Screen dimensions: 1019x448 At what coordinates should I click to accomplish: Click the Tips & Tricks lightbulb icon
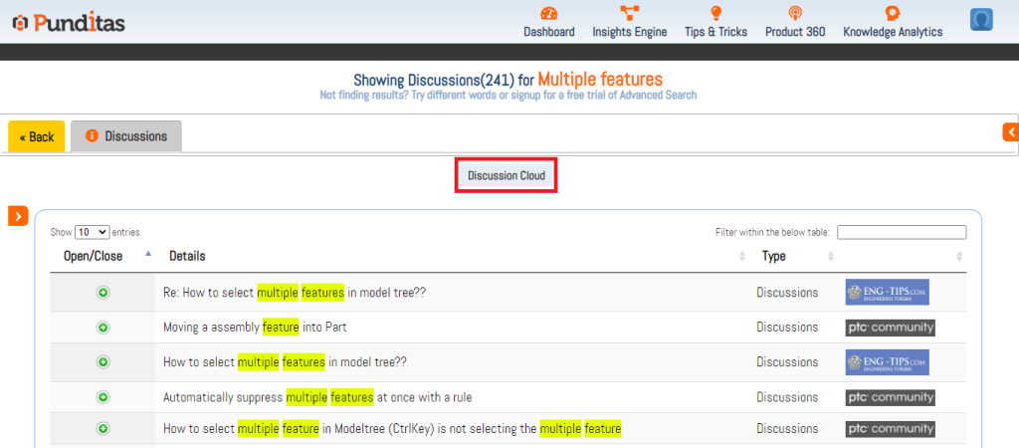click(715, 14)
